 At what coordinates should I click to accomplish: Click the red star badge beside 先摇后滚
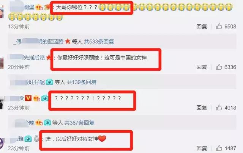coord(49,58)
